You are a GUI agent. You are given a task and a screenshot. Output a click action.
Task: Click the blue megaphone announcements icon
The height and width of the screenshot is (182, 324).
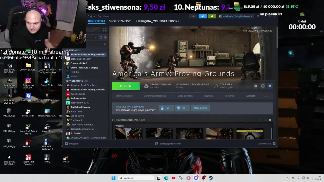coord(202,16)
